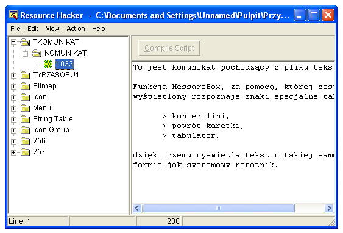Select the 256 tree label
Screen dimensions: 343x233
pyautogui.click(x=39, y=140)
